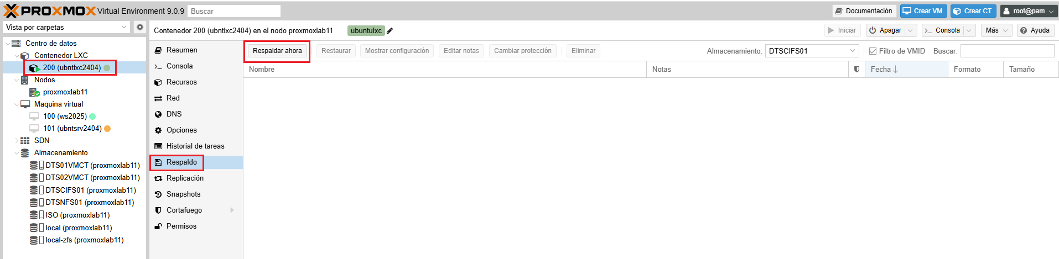Screen dimensions: 1059x259
Task: Click the Iniciar button
Action: click(842, 30)
